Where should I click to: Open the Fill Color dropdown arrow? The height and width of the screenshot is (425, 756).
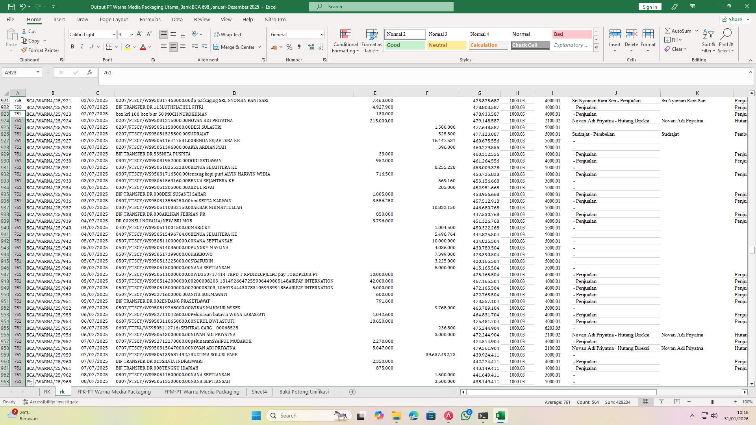[x=133, y=46]
